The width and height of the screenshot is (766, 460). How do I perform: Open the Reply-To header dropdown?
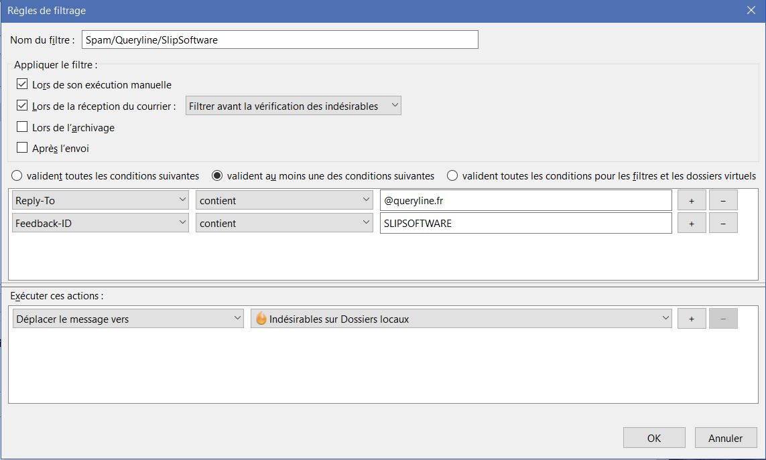pyautogui.click(x=101, y=200)
